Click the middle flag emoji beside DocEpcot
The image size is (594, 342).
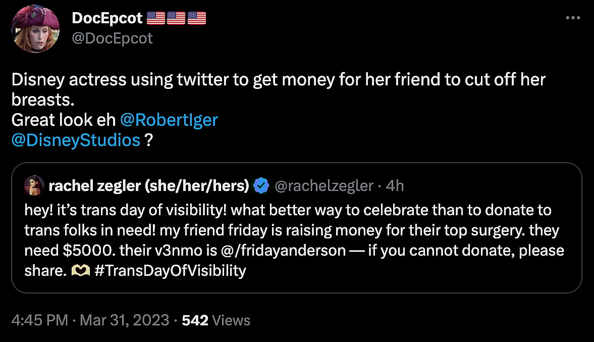[176, 19]
